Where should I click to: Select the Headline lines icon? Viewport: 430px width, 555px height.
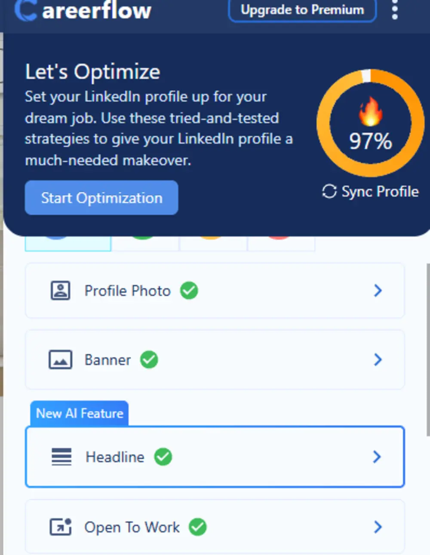[61, 457]
